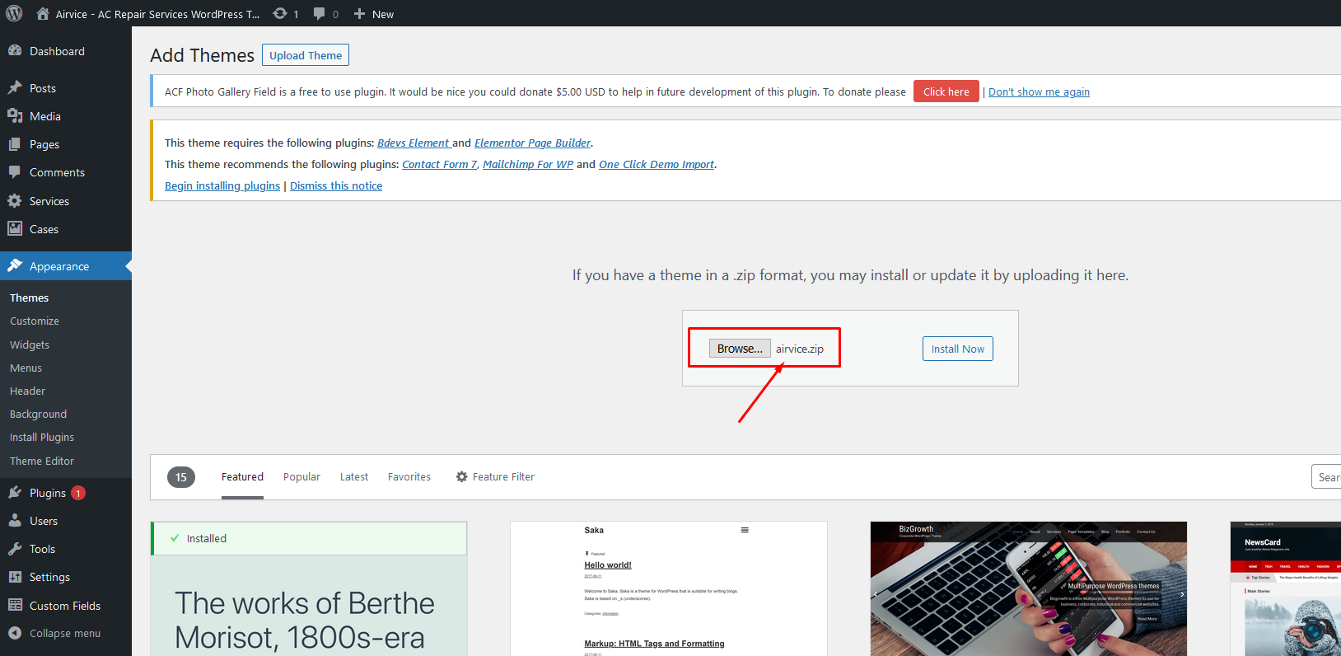Click Dismiss this notice link
This screenshot has width=1341, height=656.
tap(336, 185)
